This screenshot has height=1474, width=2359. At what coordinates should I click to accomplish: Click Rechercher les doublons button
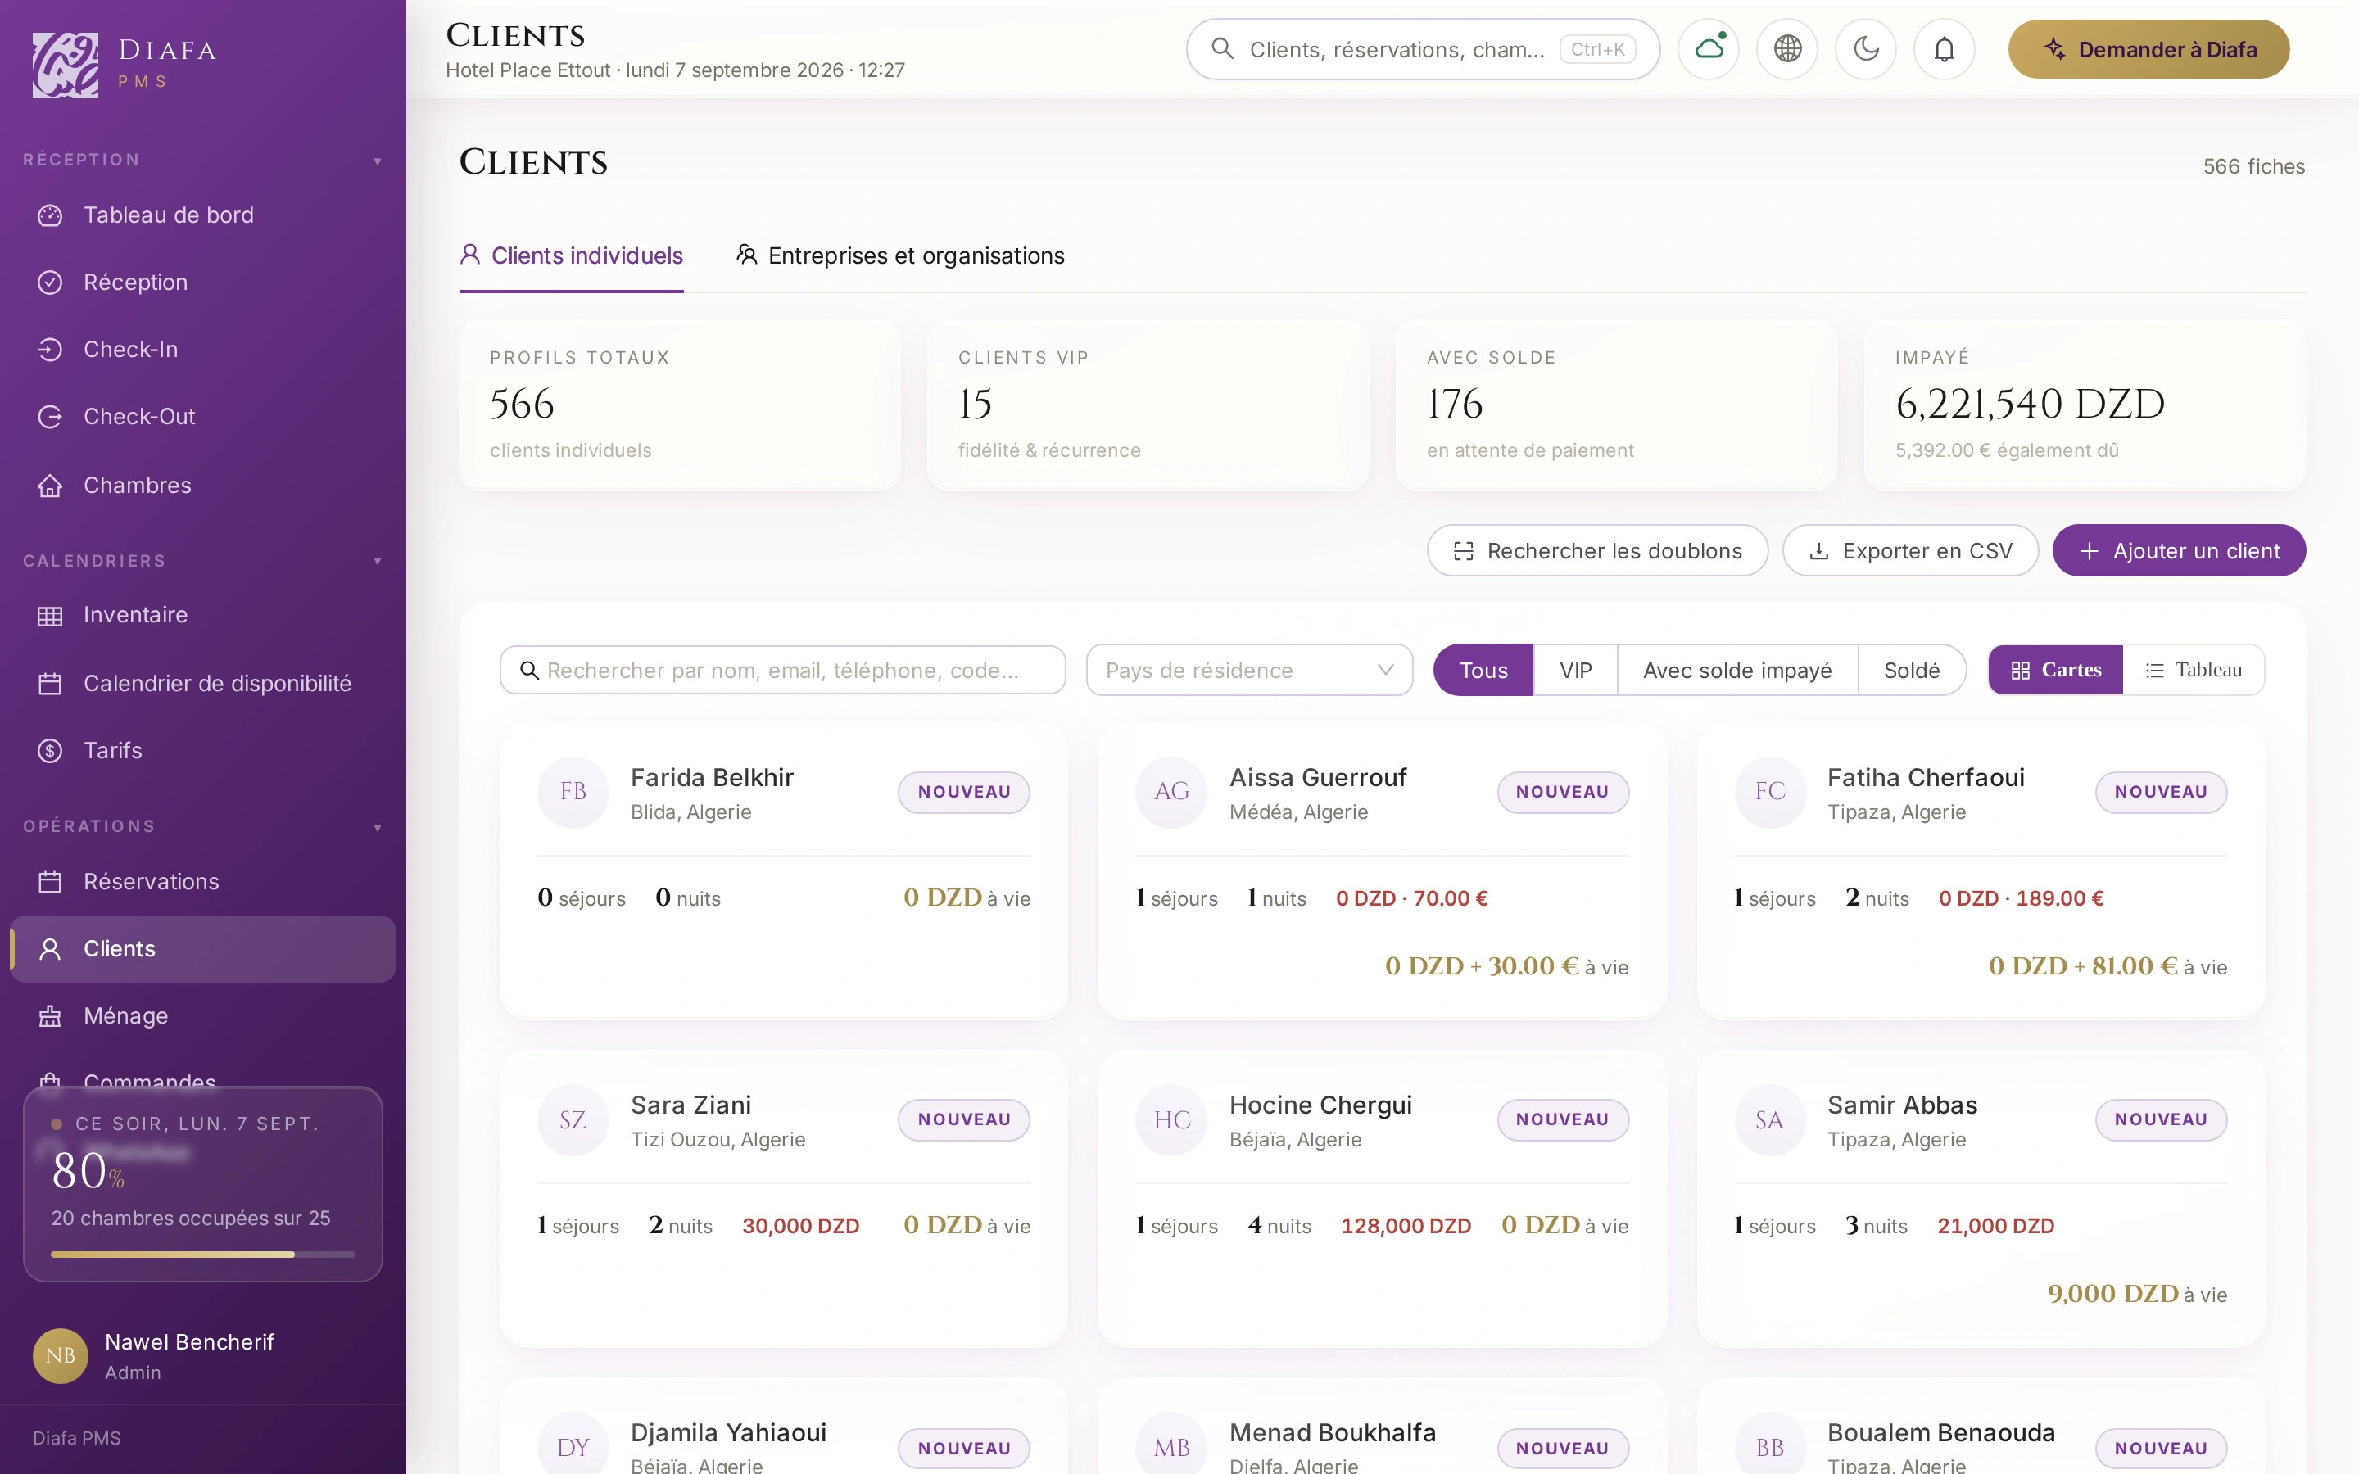tap(1598, 551)
